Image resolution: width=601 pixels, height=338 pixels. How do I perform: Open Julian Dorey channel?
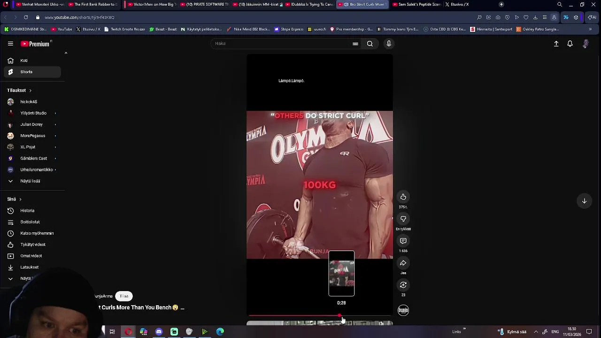[32, 124]
